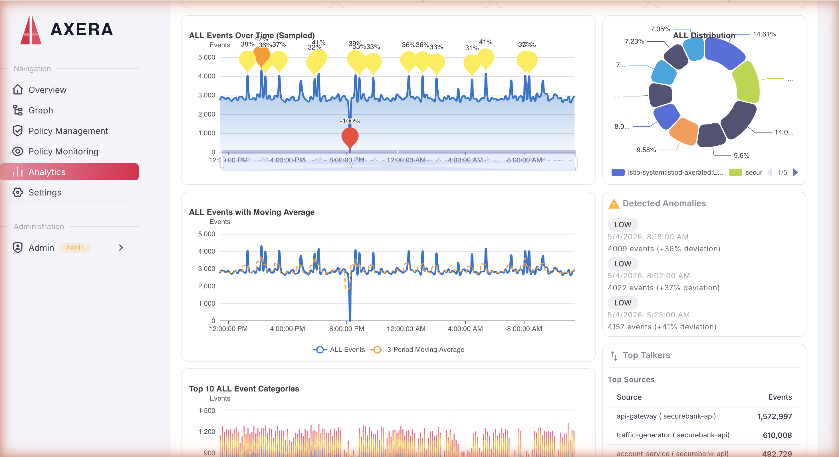This screenshot has width=839, height=457.
Task: Select the api-gateway ( securebank-api) source row
Action: (x=704, y=416)
